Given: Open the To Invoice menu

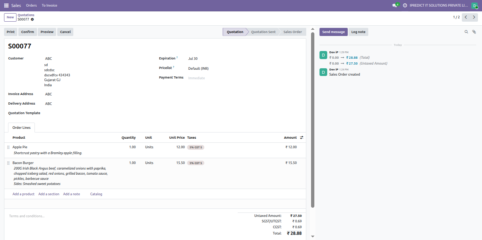Looking at the screenshot, I should 49,6.
